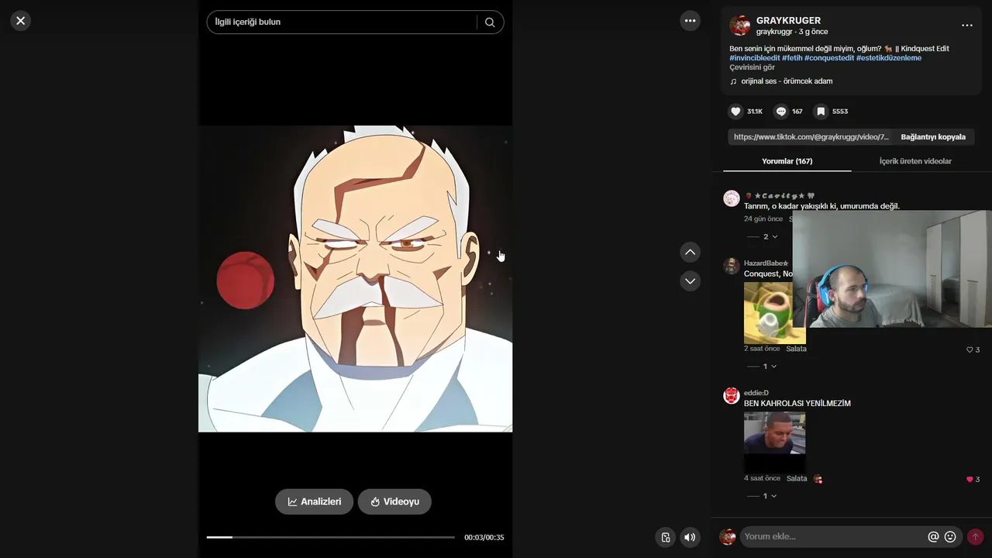
Task: Click the eddie:D username
Action: [x=756, y=393]
